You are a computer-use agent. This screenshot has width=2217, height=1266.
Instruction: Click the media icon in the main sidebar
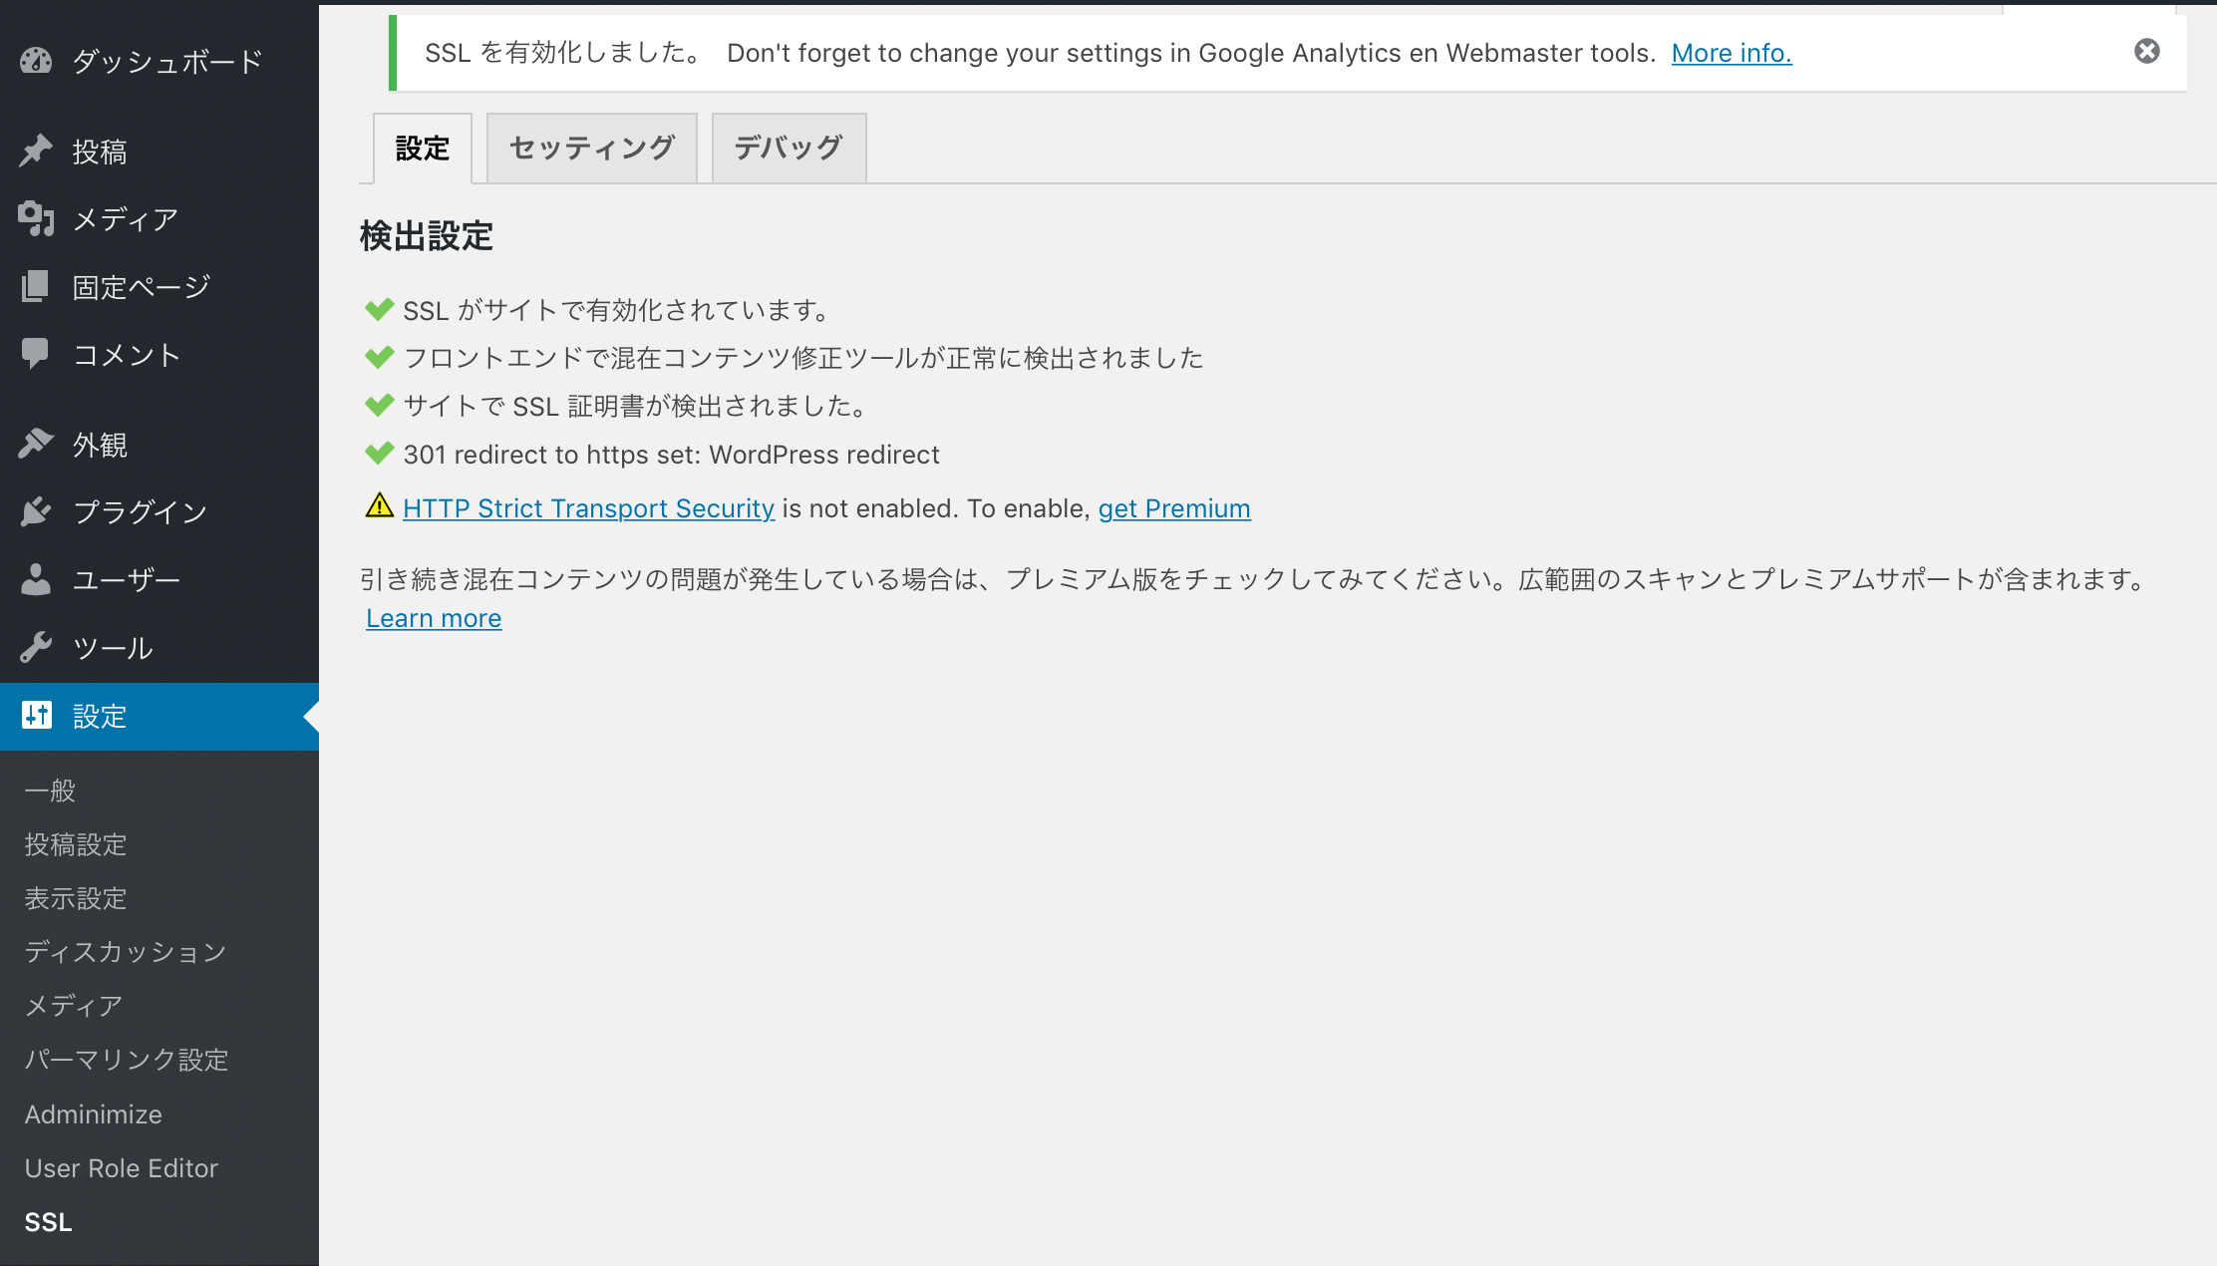click(x=36, y=218)
